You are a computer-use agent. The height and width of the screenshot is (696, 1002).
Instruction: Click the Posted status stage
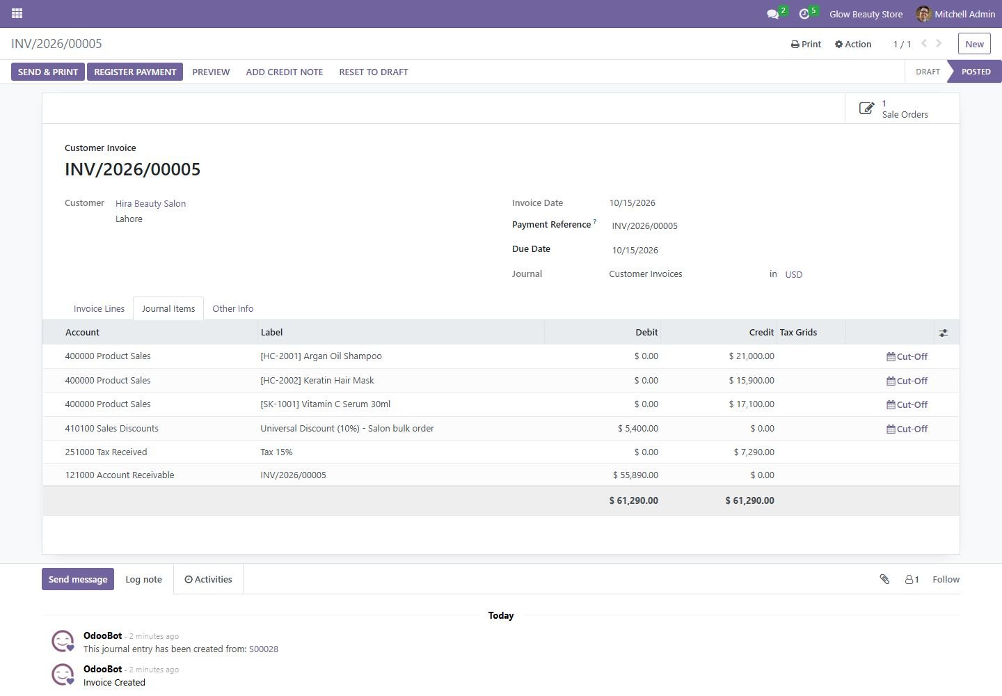(x=976, y=72)
